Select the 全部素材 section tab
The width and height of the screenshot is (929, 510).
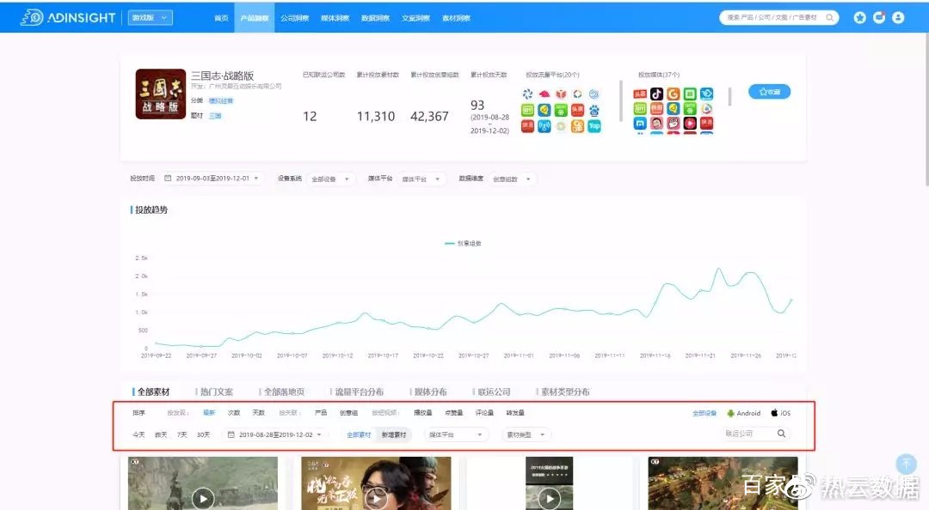pyautogui.click(x=153, y=392)
